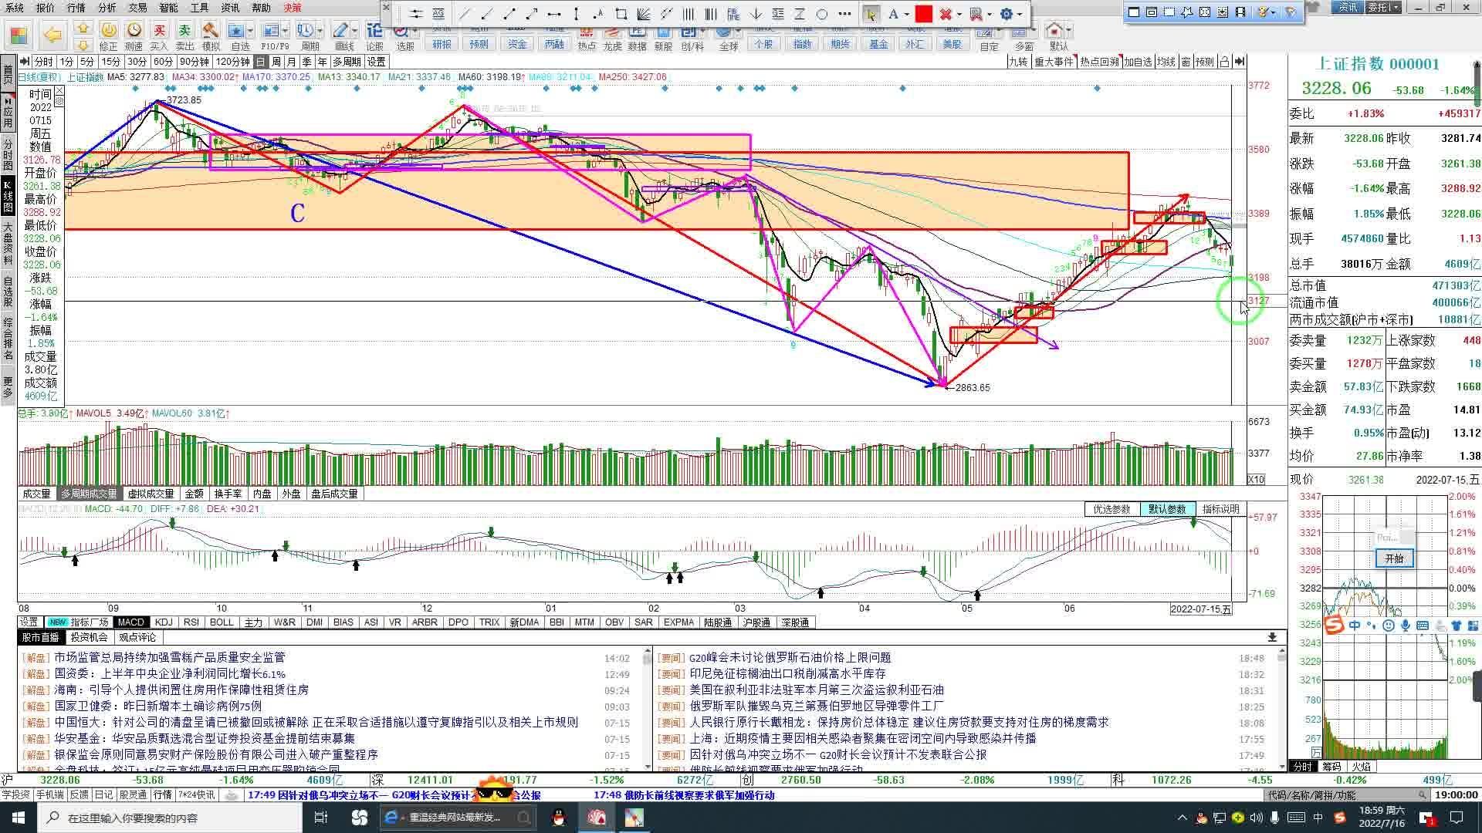Expand the text tool A dropdown arrow

pyautogui.click(x=906, y=15)
